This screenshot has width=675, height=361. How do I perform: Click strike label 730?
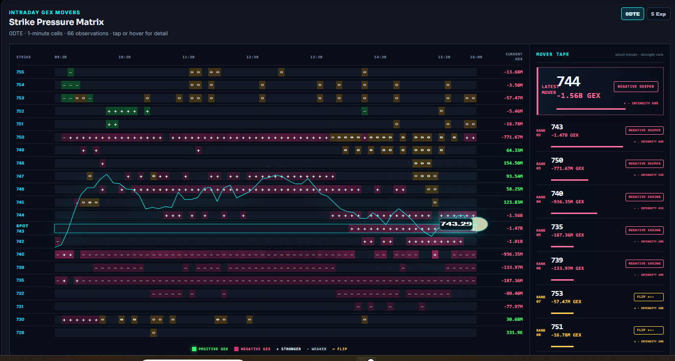pyautogui.click(x=20, y=319)
